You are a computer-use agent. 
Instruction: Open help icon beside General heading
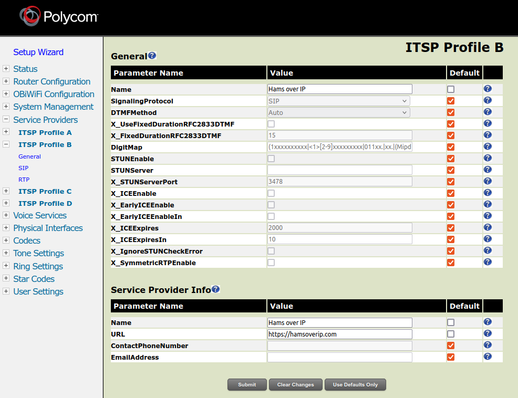(152, 56)
